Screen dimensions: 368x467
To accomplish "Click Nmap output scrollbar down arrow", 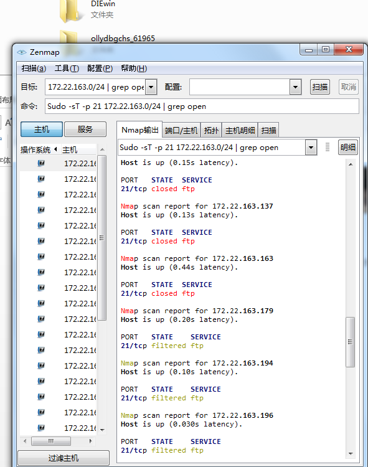I will pos(351,454).
